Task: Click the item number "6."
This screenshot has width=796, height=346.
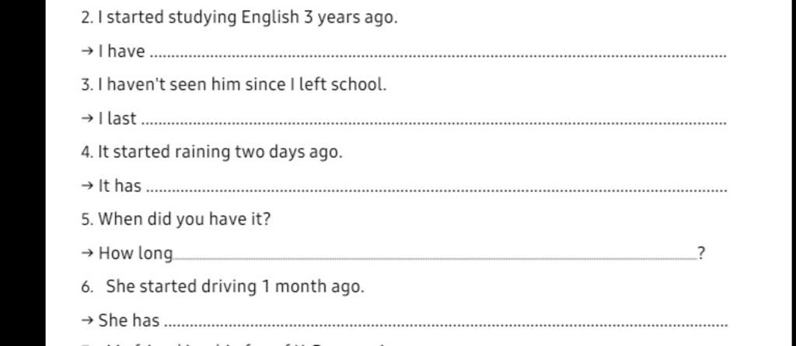Action: 87,288
